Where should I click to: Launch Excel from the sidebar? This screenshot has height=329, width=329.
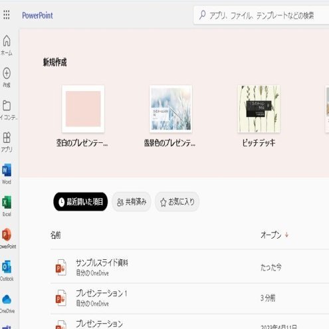tap(7, 202)
